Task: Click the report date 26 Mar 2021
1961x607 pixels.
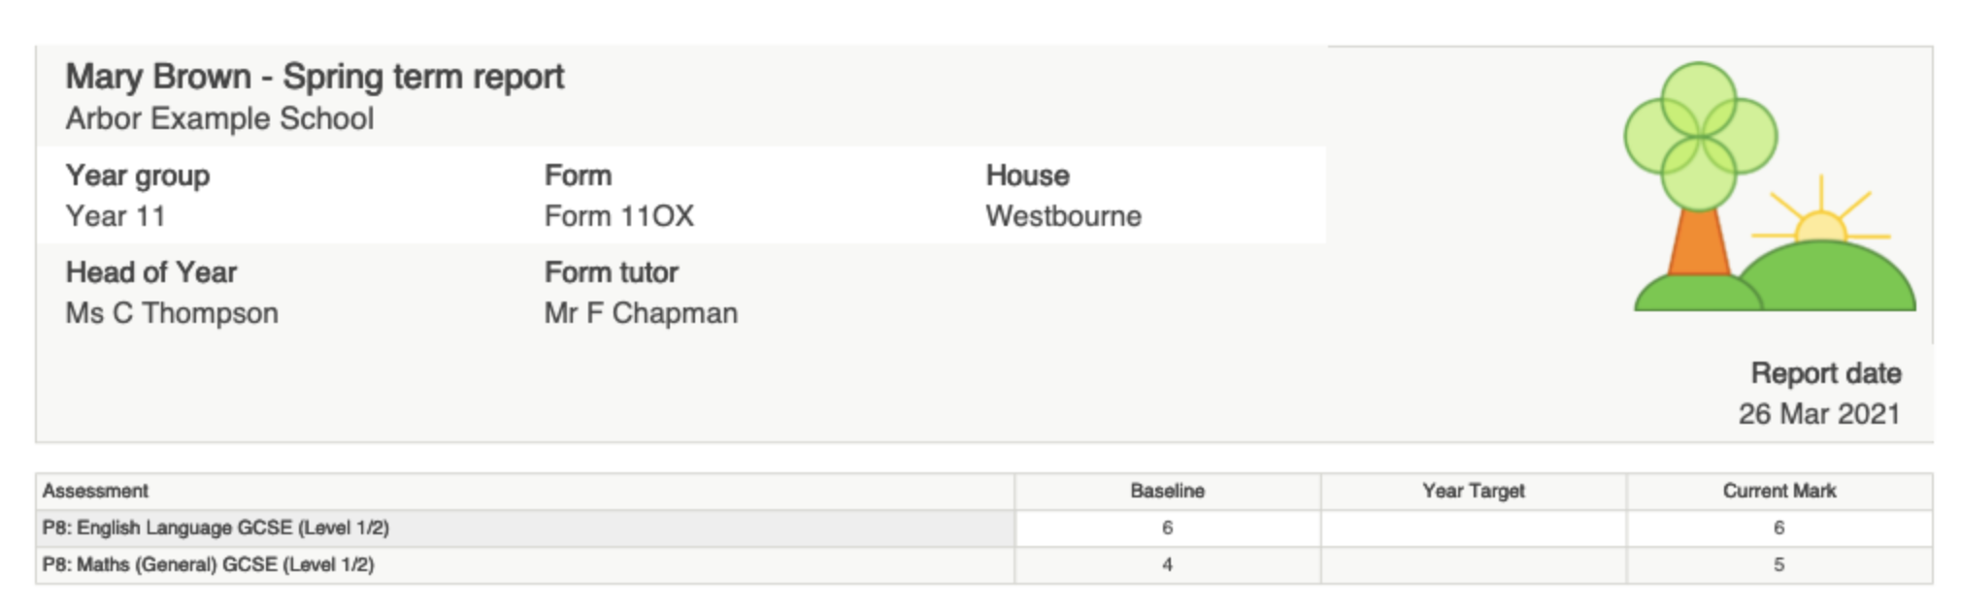Action: point(1818,414)
